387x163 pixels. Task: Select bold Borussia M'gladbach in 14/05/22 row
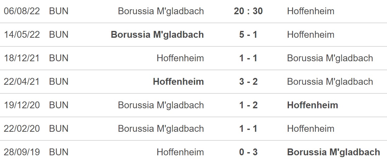157,34
